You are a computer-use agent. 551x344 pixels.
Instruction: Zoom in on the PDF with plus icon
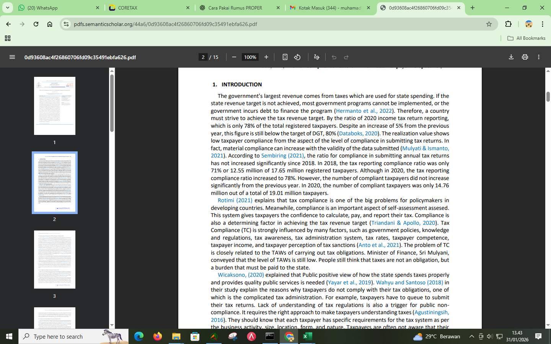click(266, 57)
